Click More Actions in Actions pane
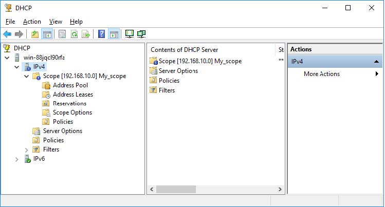Viewport: 385px width, 207px height. click(322, 74)
